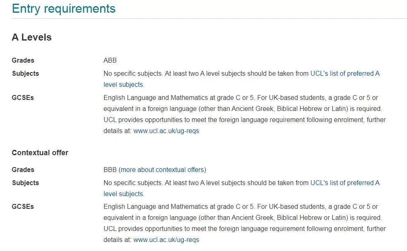The height and width of the screenshot is (251, 407).
Task: Click the GCSEs label in Contextual offer section
Action: tap(23, 206)
